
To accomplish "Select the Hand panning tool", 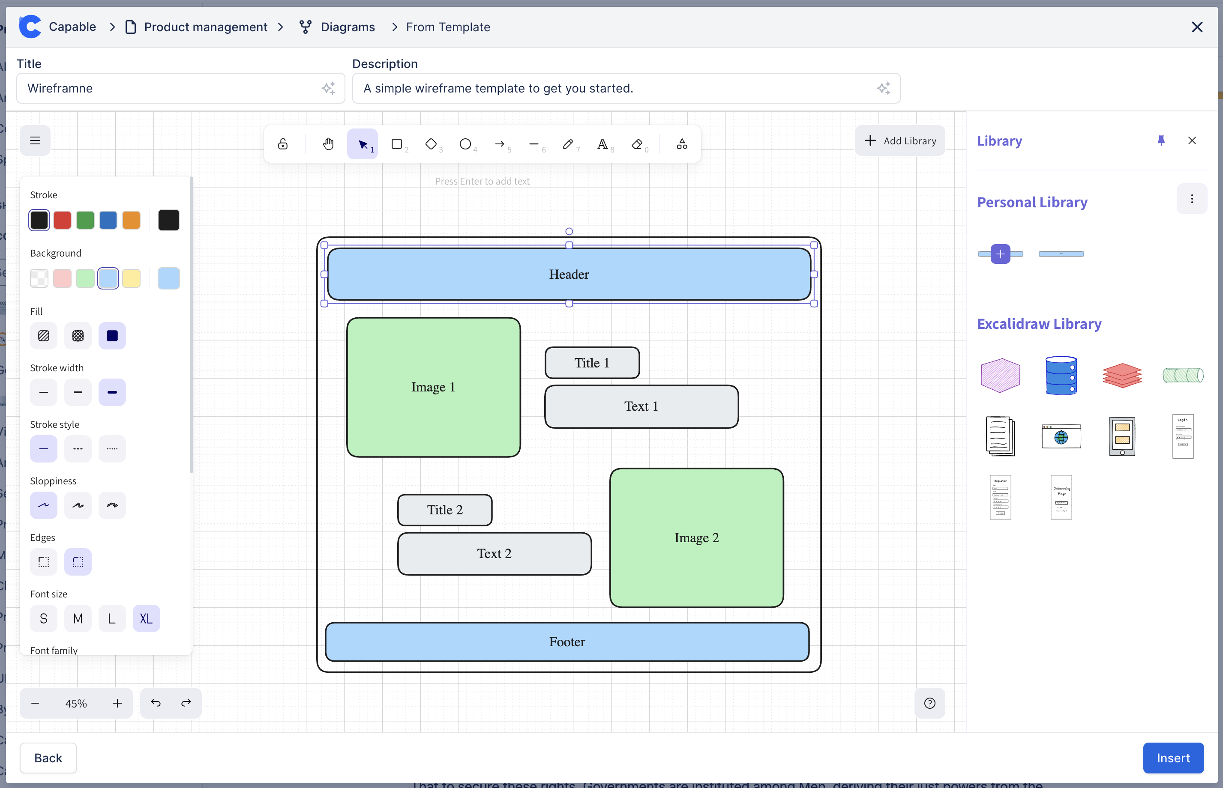I will [x=328, y=144].
